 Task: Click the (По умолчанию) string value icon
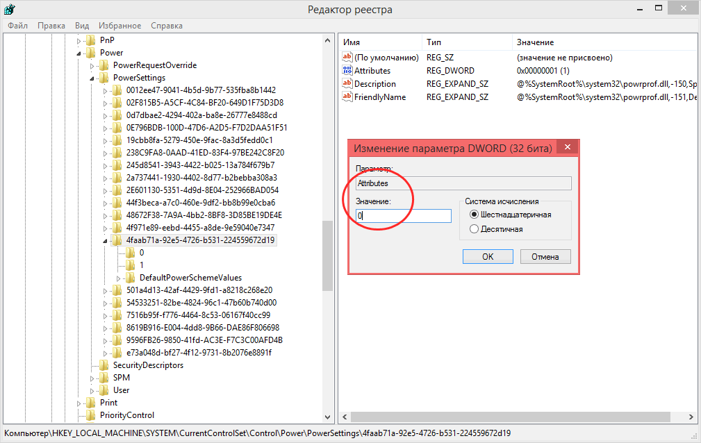click(x=347, y=57)
